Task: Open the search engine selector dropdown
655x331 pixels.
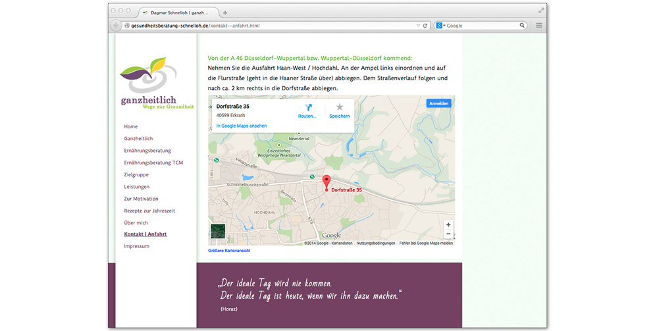Action: pyautogui.click(x=440, y=26)
